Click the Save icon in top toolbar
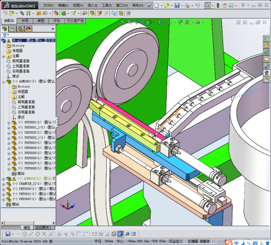 pyautogui.click(x=177, y=5)
